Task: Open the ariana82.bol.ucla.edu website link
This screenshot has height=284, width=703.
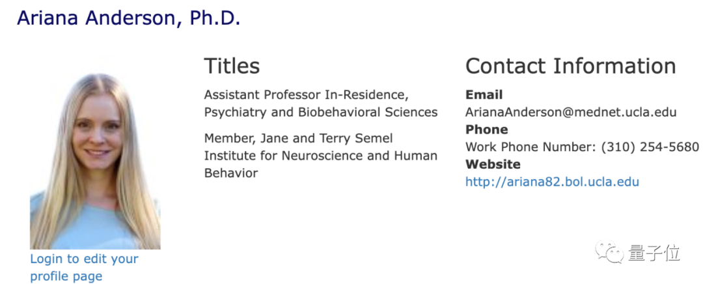Action: 552,182
